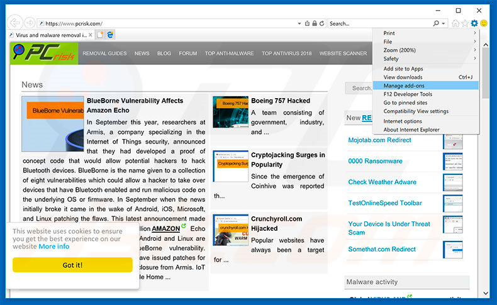Viewport: 497px width, 305px height.
Task: Open Somethat.com Redirect link
Action: 382,249
